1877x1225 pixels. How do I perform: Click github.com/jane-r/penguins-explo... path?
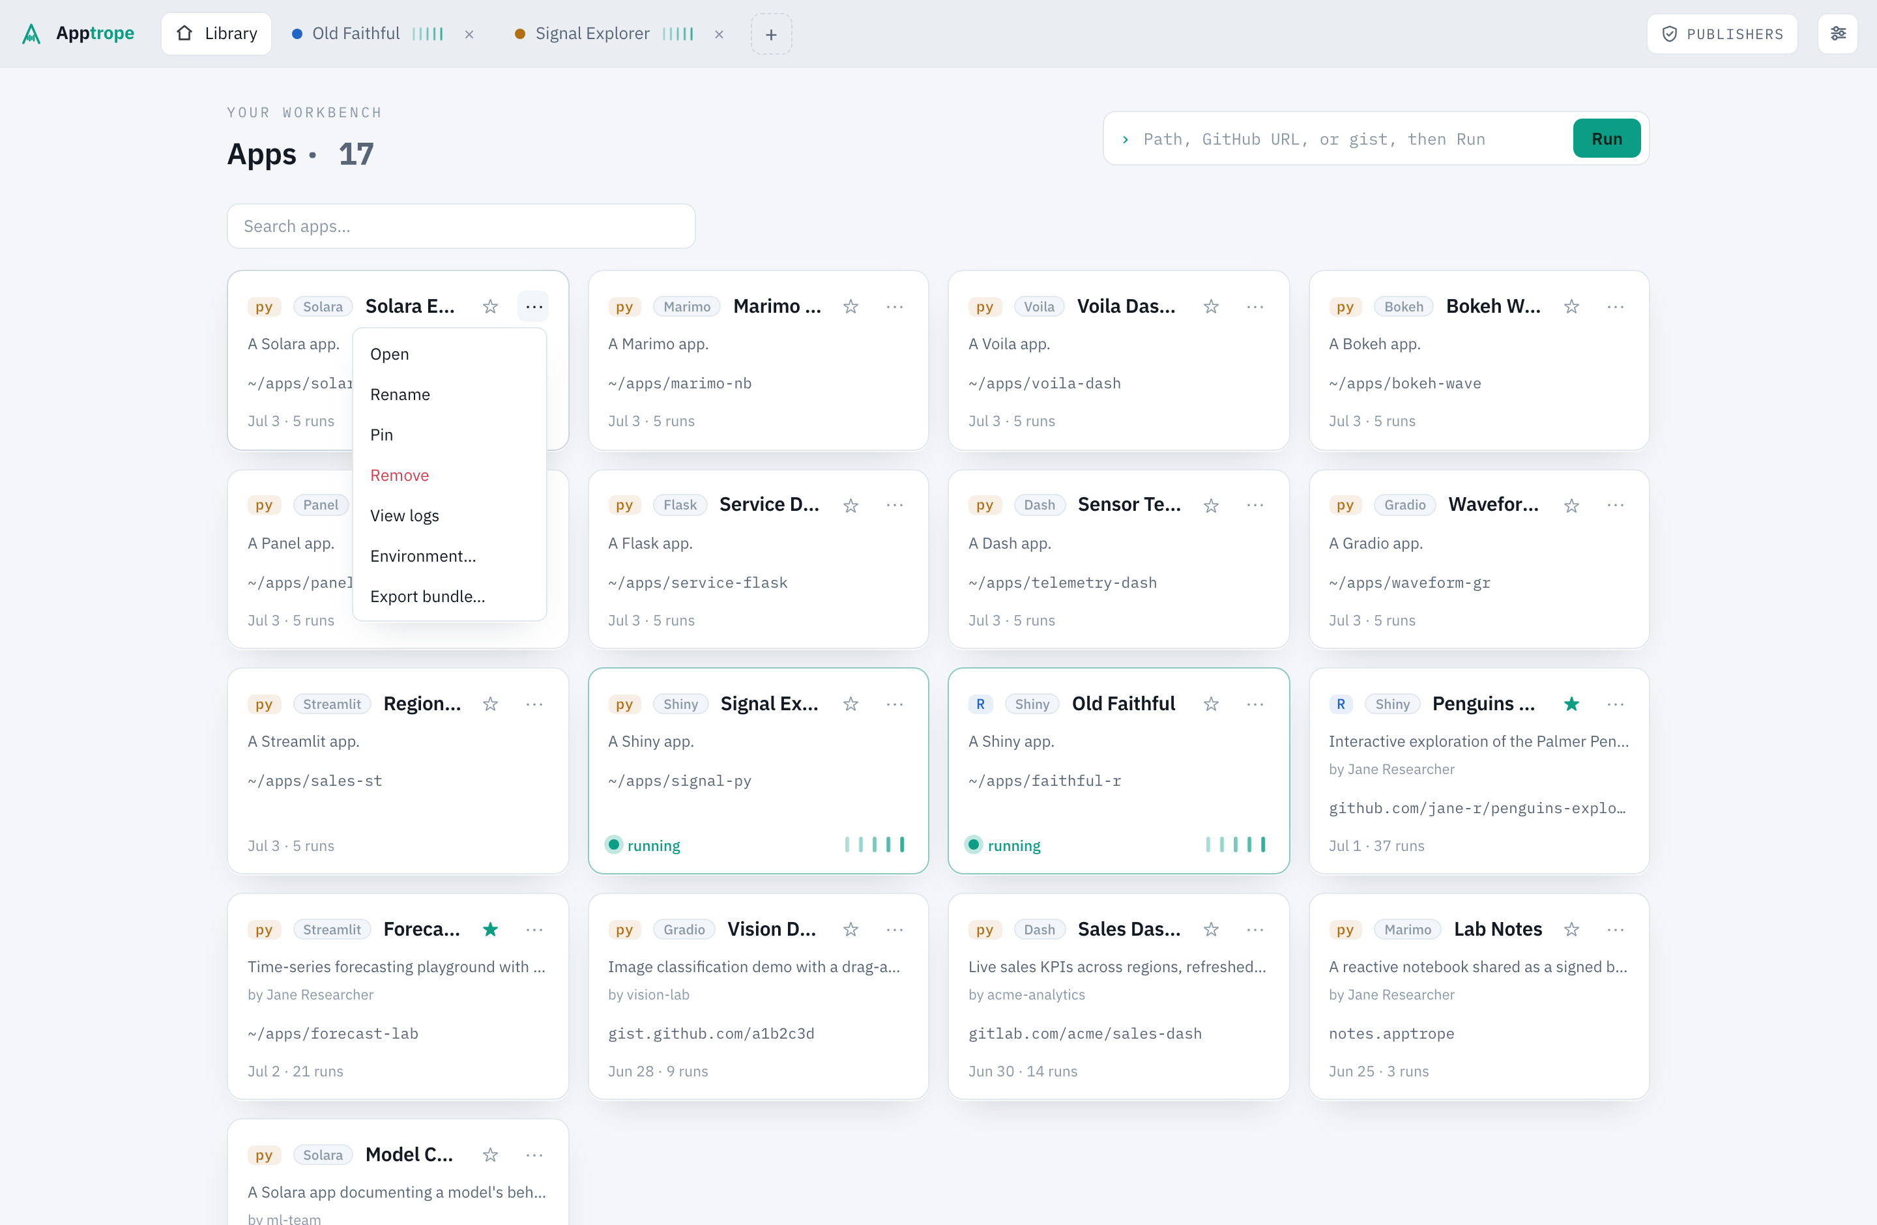[1477, 807]
